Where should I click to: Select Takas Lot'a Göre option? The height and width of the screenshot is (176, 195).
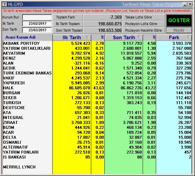point(144,17)
